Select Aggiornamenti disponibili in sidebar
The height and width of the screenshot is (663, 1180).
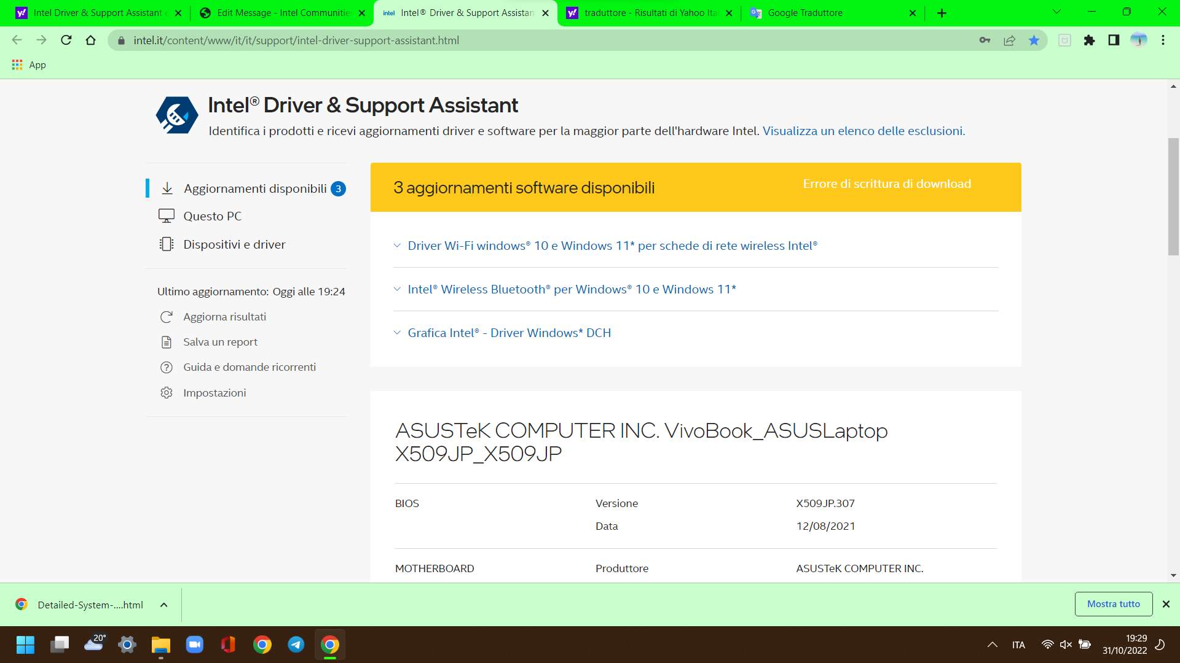click(x=255, y=188)
